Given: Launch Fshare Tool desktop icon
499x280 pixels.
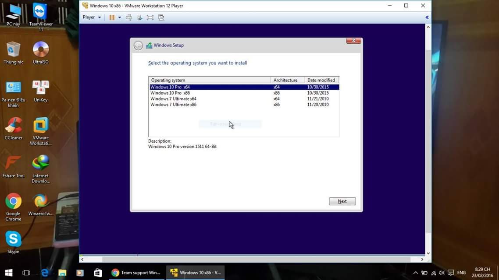Looking at the screenshot, I should (13, 167).
